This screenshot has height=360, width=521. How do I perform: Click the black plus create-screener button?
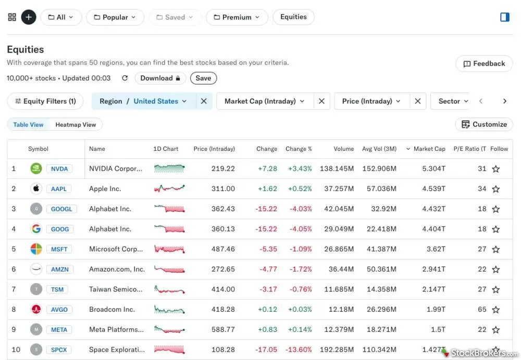click(29, 17)
